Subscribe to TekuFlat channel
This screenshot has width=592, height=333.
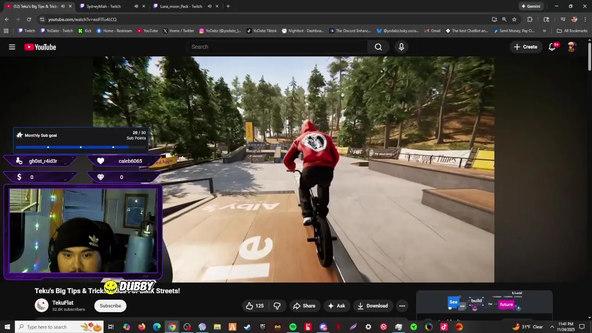(111, 306)
